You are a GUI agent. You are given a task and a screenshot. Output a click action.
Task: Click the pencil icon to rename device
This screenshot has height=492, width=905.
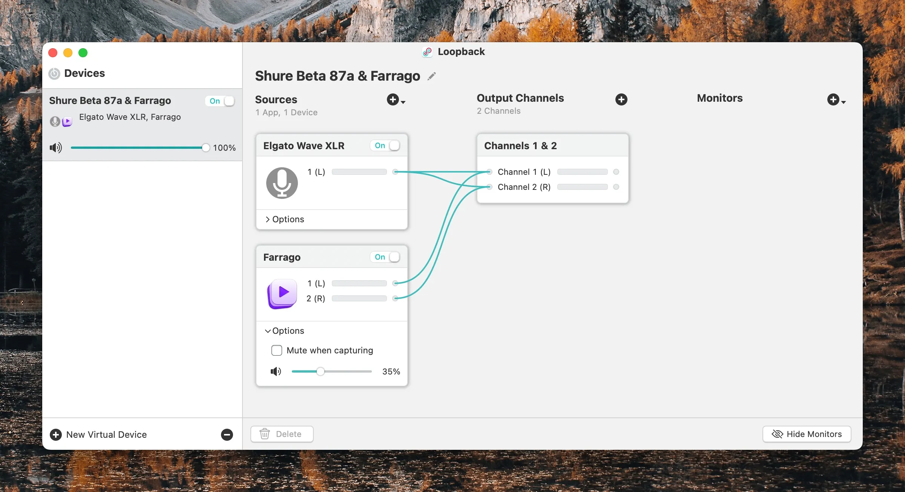(x=432, y=76)
